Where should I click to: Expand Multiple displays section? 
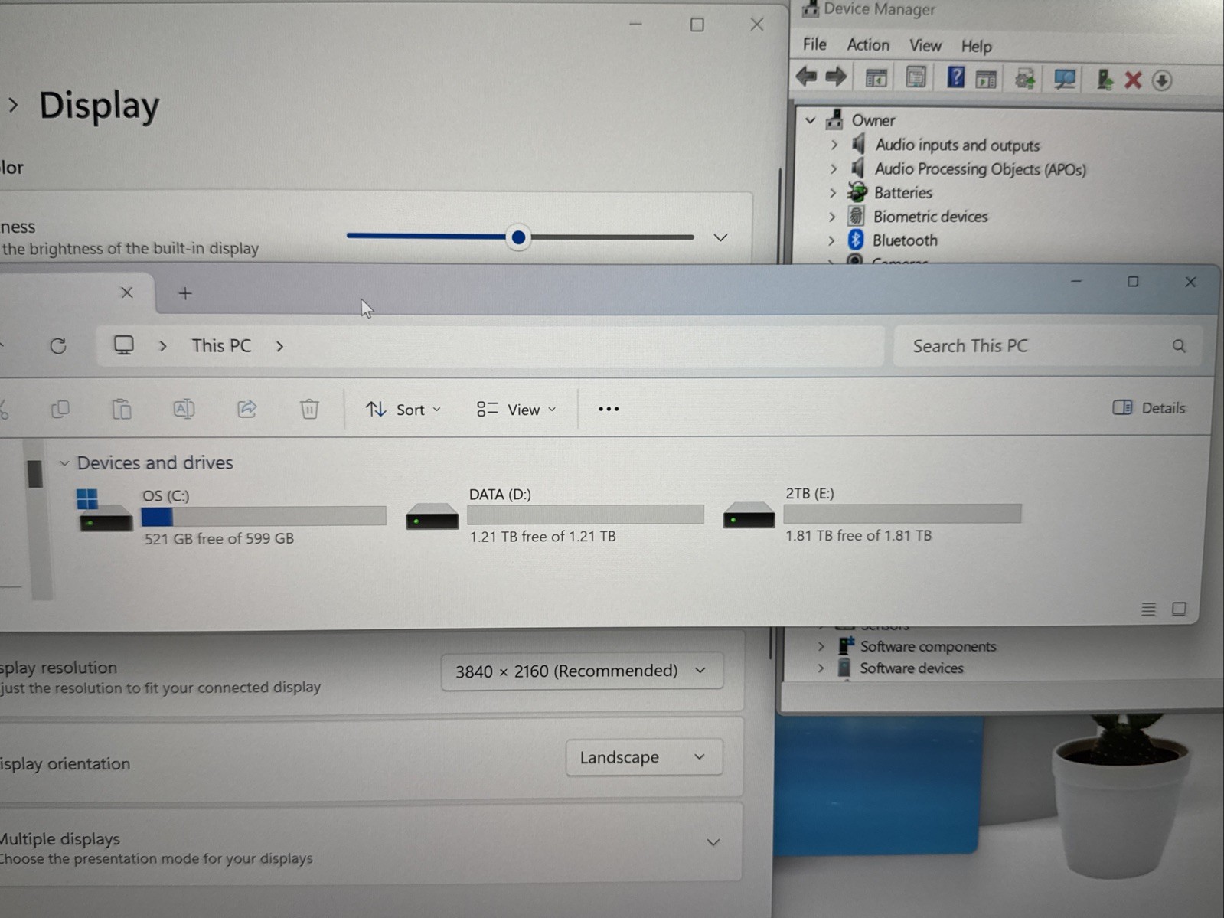713,842
